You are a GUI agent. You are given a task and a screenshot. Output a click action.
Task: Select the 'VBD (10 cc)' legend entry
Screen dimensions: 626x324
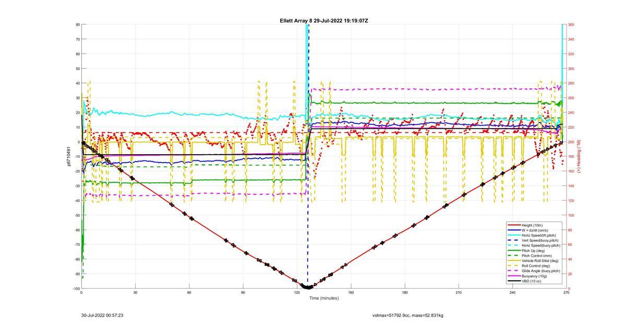point(532,281)
